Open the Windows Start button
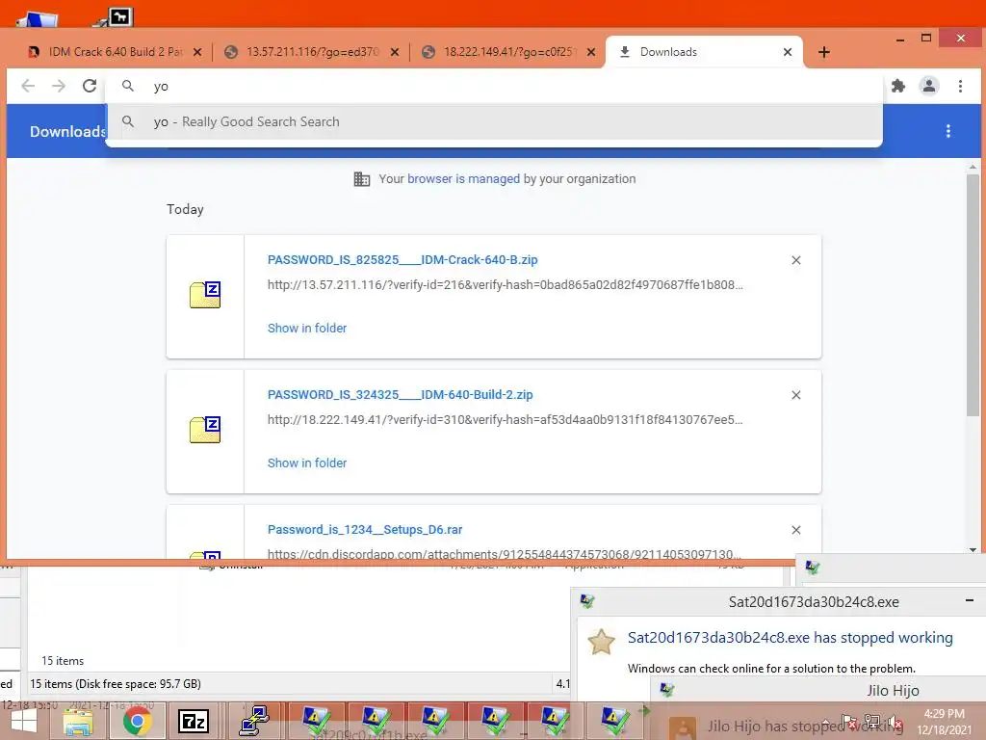 click(24, 722)
